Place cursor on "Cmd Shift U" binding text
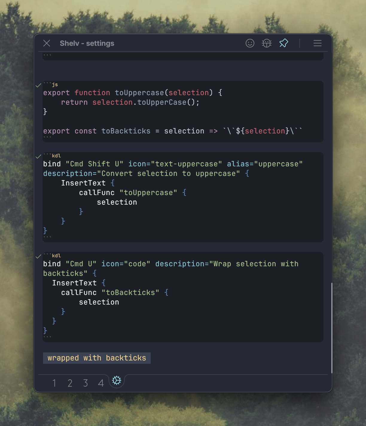The height and width of the screenshot is (426, 366). 94,164
